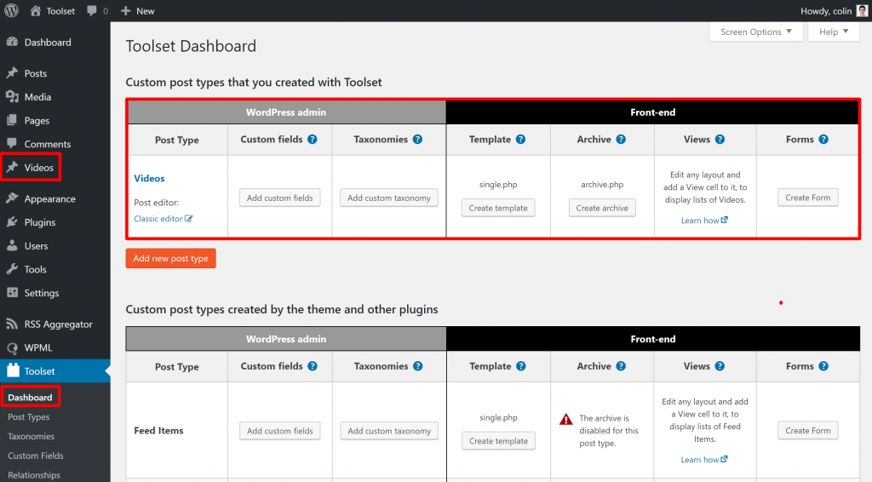Click Learn how link in Videos Views cell
872x482 pixels.
coord(700,221)
